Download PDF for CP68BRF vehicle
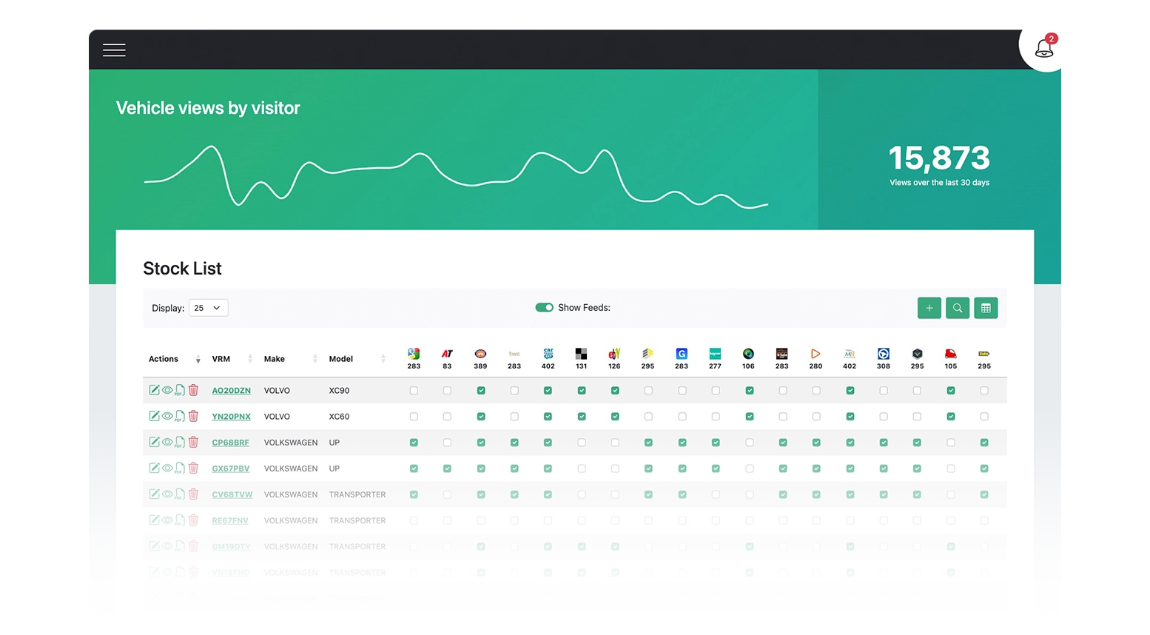The height and width of the screenshot is (635, 1150). coord(180,443)
